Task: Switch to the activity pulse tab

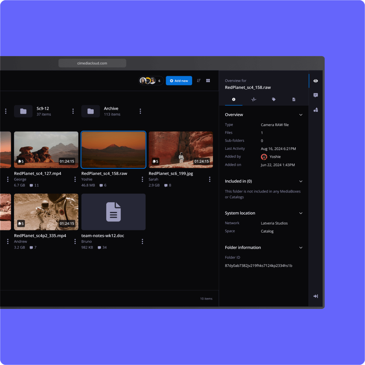Action: tap(254, 99)
